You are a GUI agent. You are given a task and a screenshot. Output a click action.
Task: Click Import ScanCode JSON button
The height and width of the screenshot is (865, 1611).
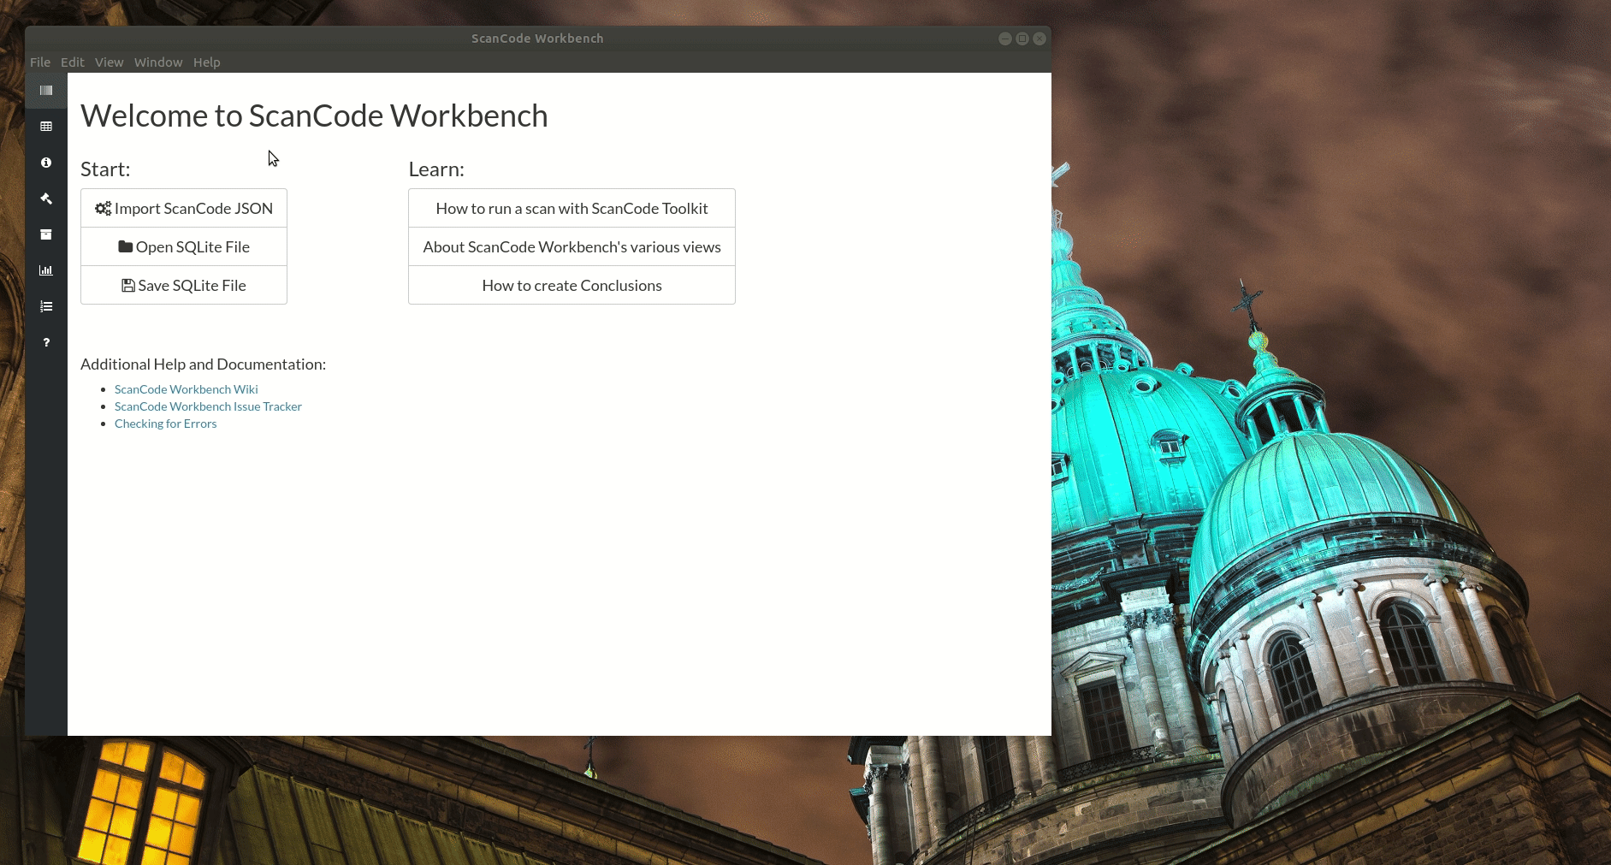(184, 208)
